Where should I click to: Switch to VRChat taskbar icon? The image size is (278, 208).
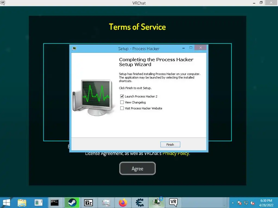173,203
